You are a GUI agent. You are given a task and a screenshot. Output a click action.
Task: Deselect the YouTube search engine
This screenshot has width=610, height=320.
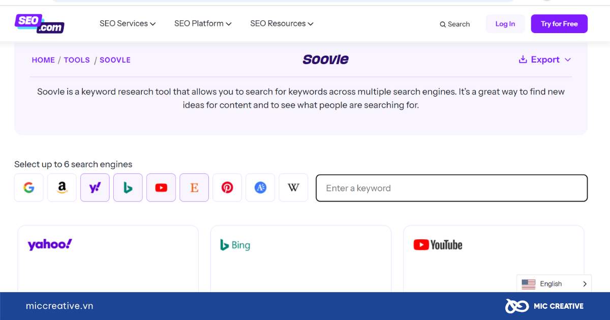point(161,187)
